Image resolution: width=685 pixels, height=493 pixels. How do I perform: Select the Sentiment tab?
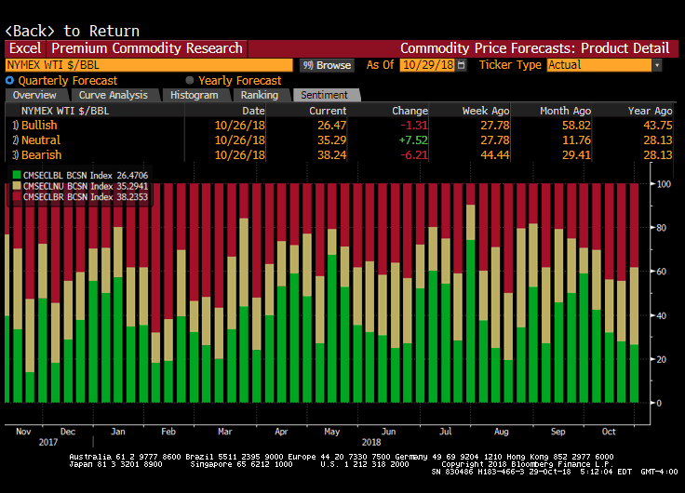pos(324,95)
